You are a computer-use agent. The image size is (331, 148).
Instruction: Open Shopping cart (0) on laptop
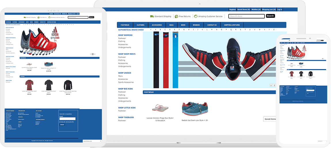269,9
